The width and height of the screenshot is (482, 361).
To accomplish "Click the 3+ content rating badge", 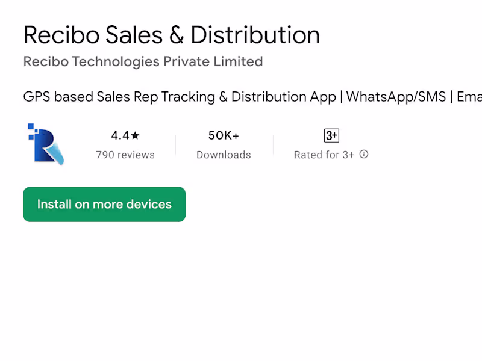I will (331, 135).
